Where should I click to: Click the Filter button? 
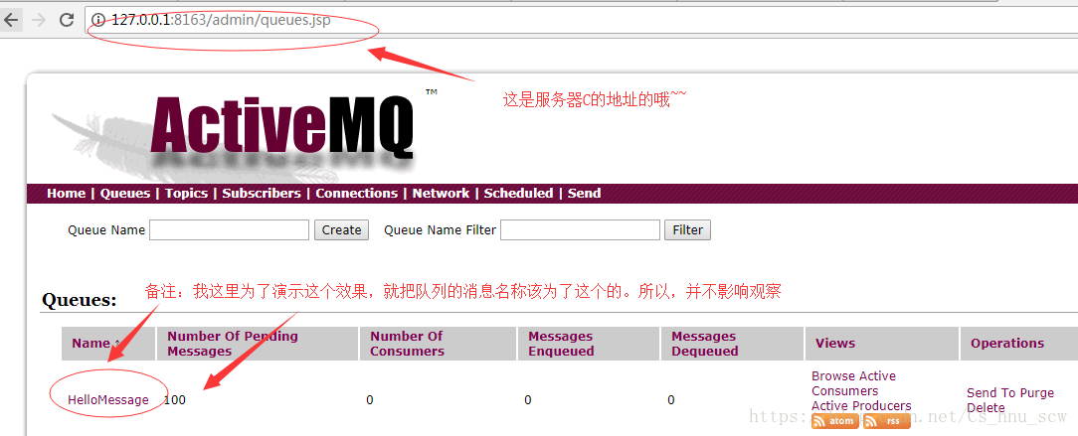687,230
